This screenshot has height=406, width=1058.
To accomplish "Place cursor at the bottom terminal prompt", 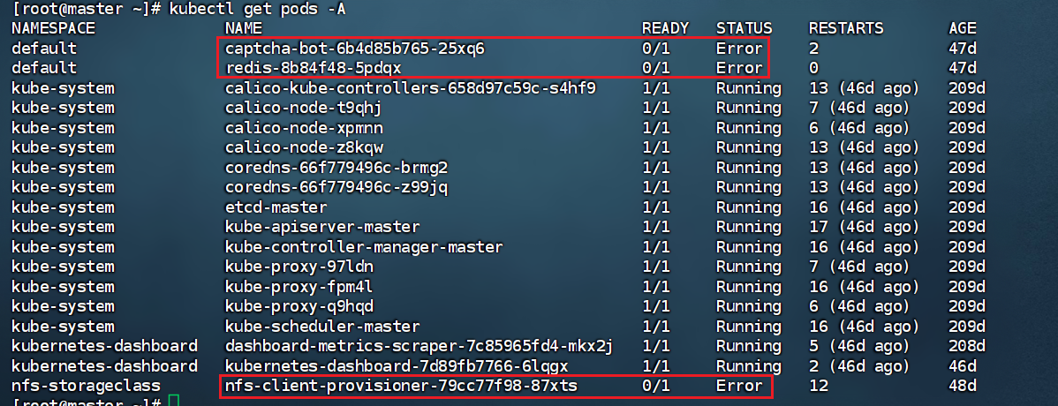I will click(172, 402).
